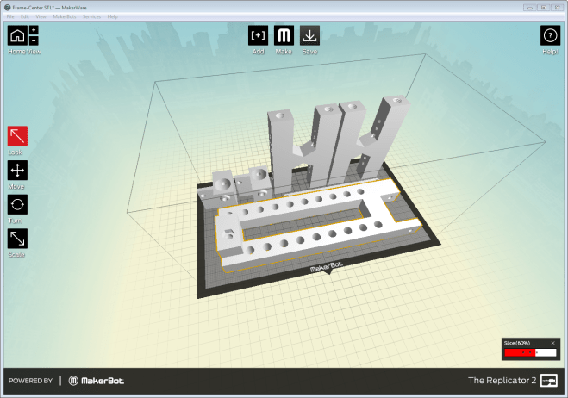The image size is (568, 398).
Task: Open the Edit menu
Action: [25, 16]
